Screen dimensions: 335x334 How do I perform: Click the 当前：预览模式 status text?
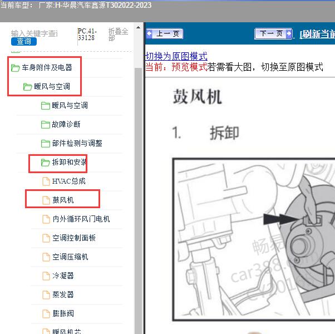tap(176, 67)
